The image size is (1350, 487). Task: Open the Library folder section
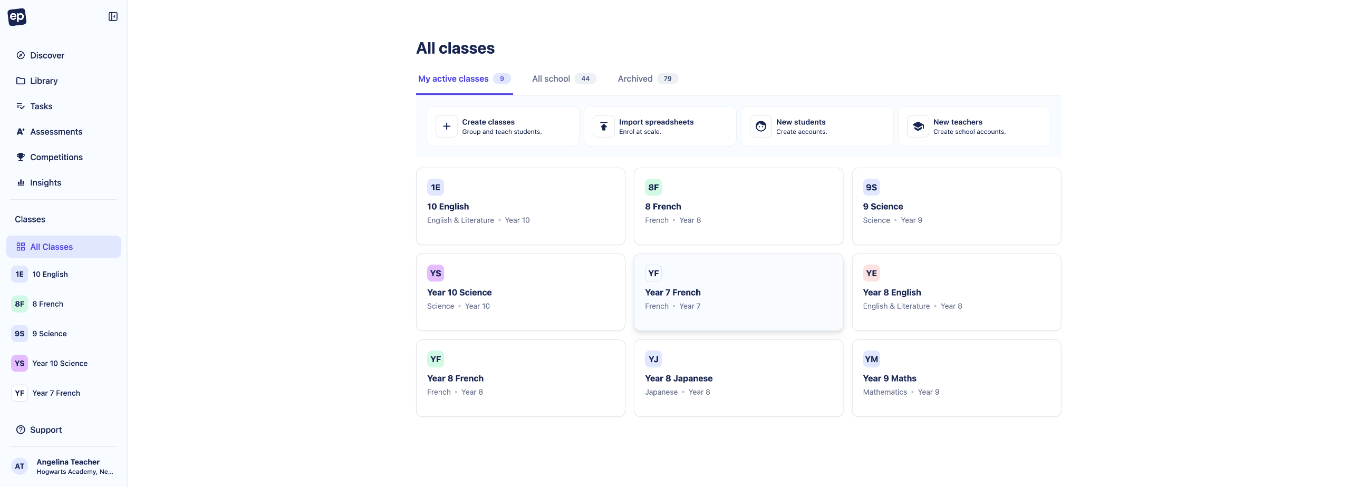[44, 81]
